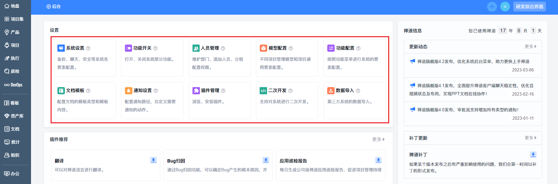Open 办公 in the sidebar
The image size is (558, 184).
12,174
